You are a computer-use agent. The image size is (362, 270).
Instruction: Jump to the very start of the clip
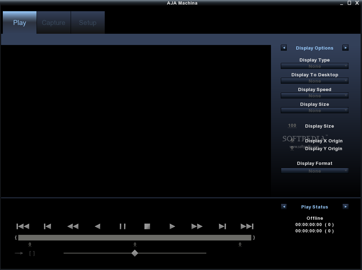(23, 226)
